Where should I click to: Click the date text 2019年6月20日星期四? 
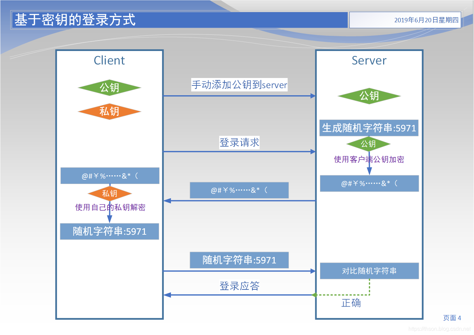(426, 20)
